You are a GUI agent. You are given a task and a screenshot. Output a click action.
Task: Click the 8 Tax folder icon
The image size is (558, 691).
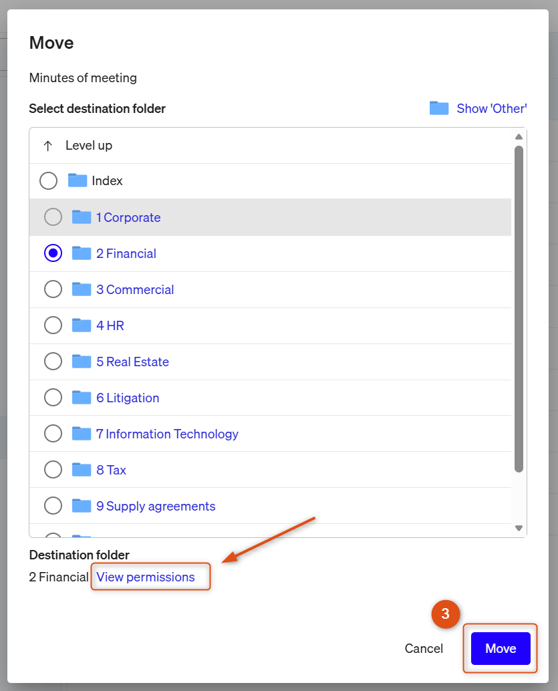coord(82,470)
